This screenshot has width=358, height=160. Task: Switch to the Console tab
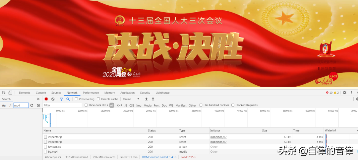click(x=41, y=93)
